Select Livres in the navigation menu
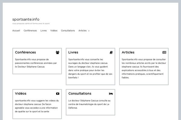181x120 pixels. click(x=44, y=31)
